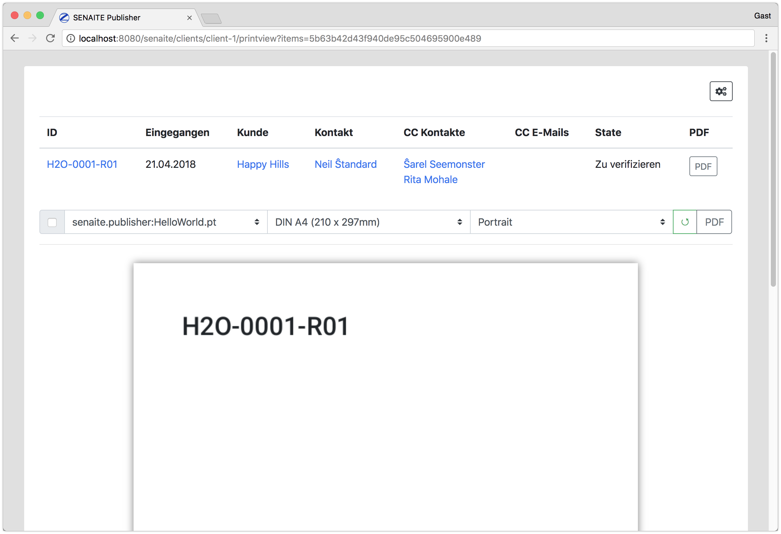This screenshot has height=534, width=781.
Task: Open the Chrome three-dot menu
Action: pos(766,38)
